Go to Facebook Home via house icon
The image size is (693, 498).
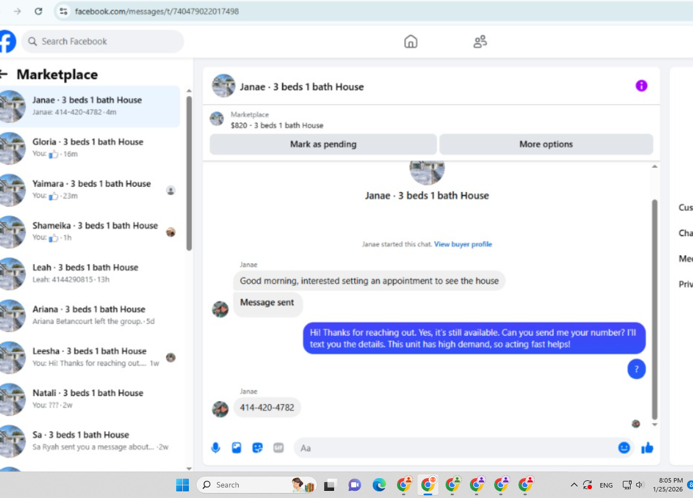coord(411,41)
